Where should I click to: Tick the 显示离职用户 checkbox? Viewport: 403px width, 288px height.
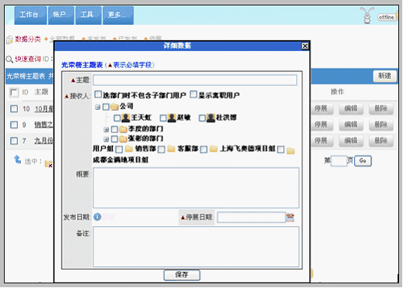click(193, 94)
